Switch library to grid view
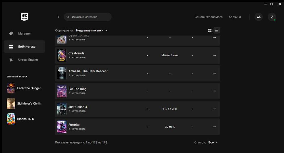 (x=210, y=30)
